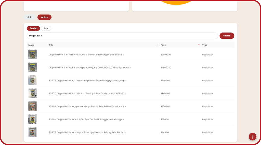Choose the Raw filter pill
The height and width of the screenshot is (145, 261).
tap(46, 28)
